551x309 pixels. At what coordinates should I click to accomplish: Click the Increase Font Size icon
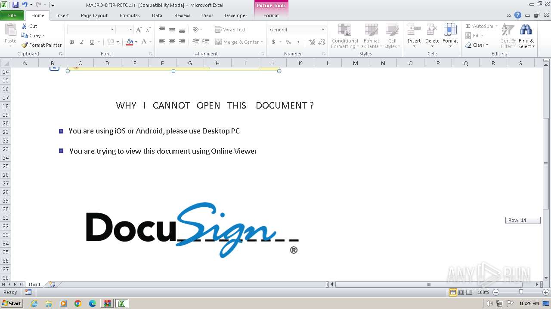[139, 30]
